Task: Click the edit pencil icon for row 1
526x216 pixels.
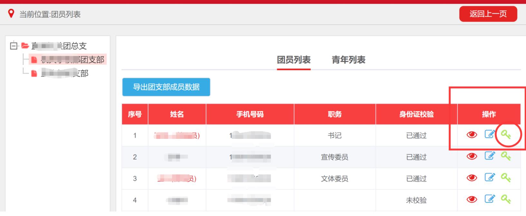Action: tap(489, 134)
